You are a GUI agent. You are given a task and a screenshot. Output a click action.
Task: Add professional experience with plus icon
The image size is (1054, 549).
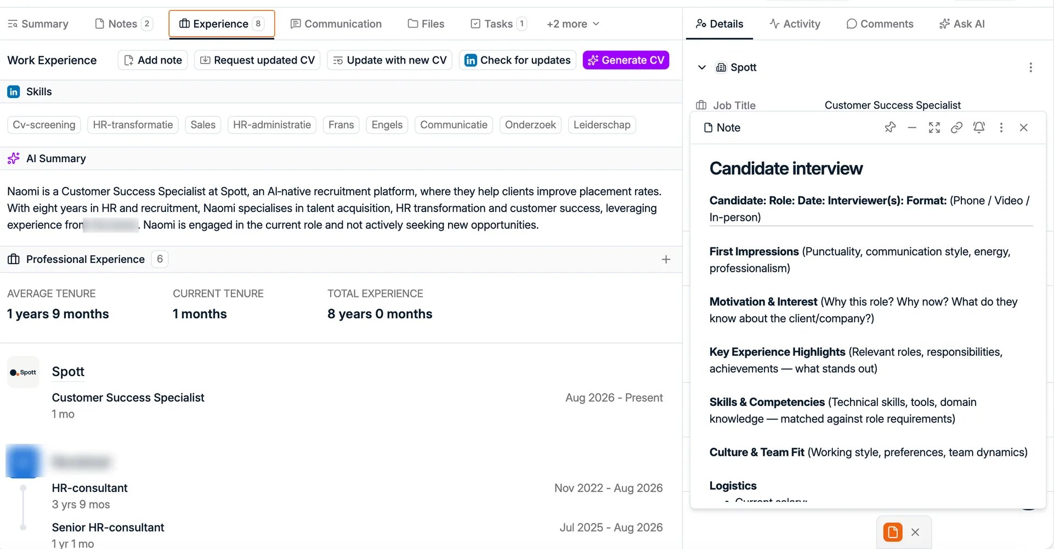pyautogui.click(x=666, y=259)
